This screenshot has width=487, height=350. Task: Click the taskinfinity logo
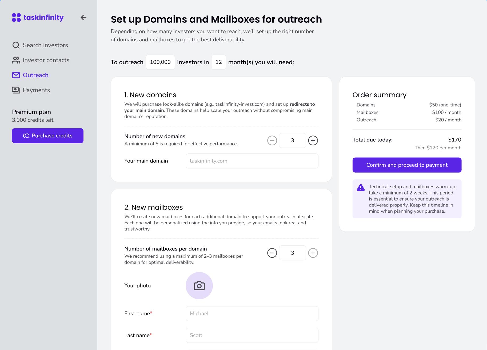click(x=38, y=18)
